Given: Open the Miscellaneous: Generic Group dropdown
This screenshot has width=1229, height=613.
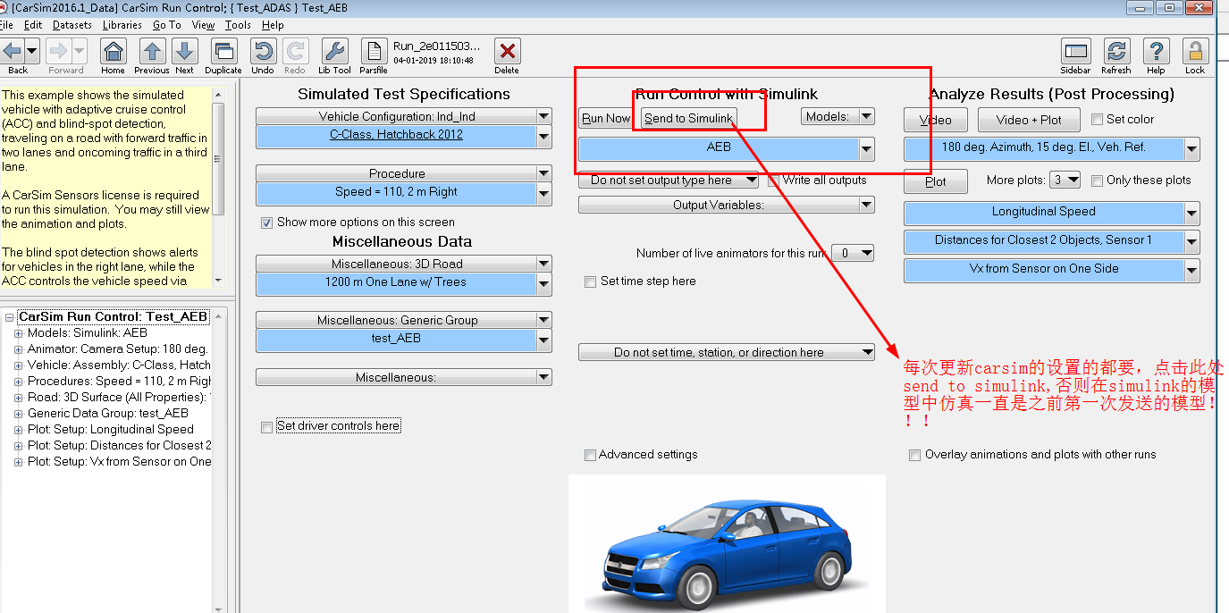Looking at the screenshot, I should click(x=404, y=320).
